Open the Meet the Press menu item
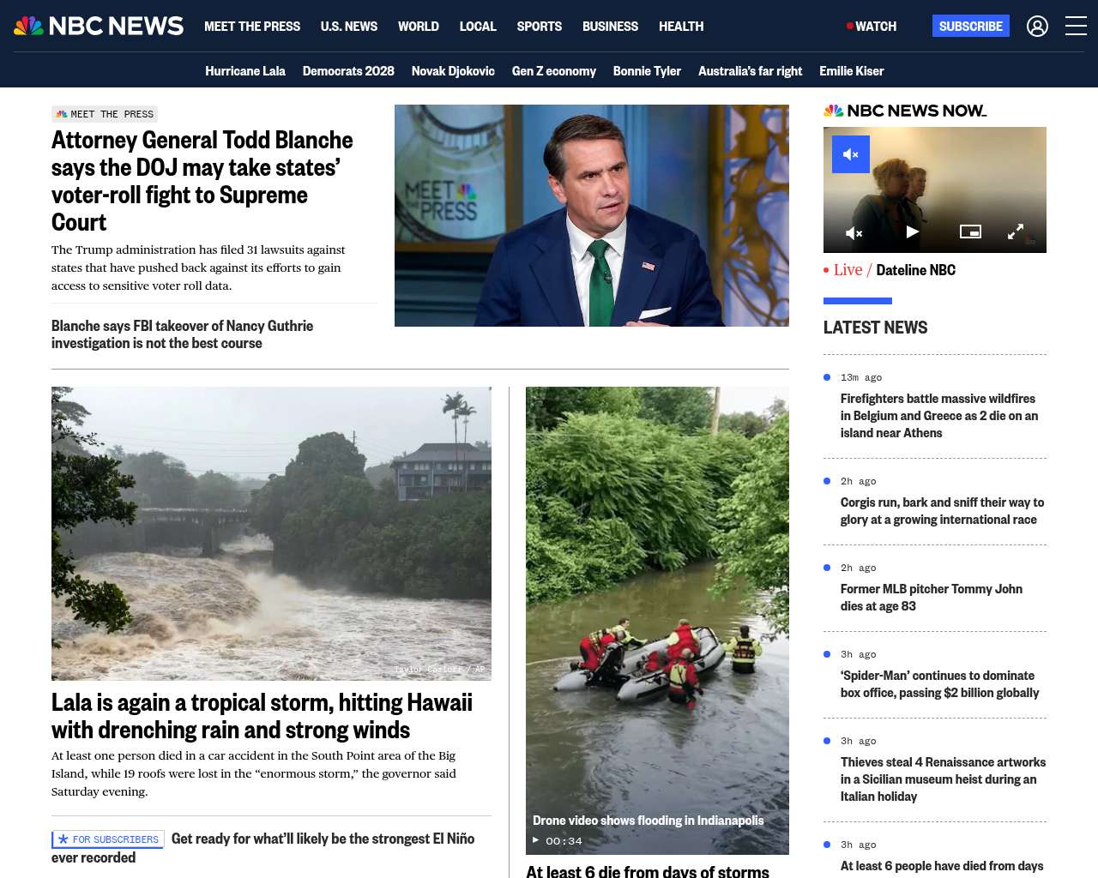 [252, 27]
